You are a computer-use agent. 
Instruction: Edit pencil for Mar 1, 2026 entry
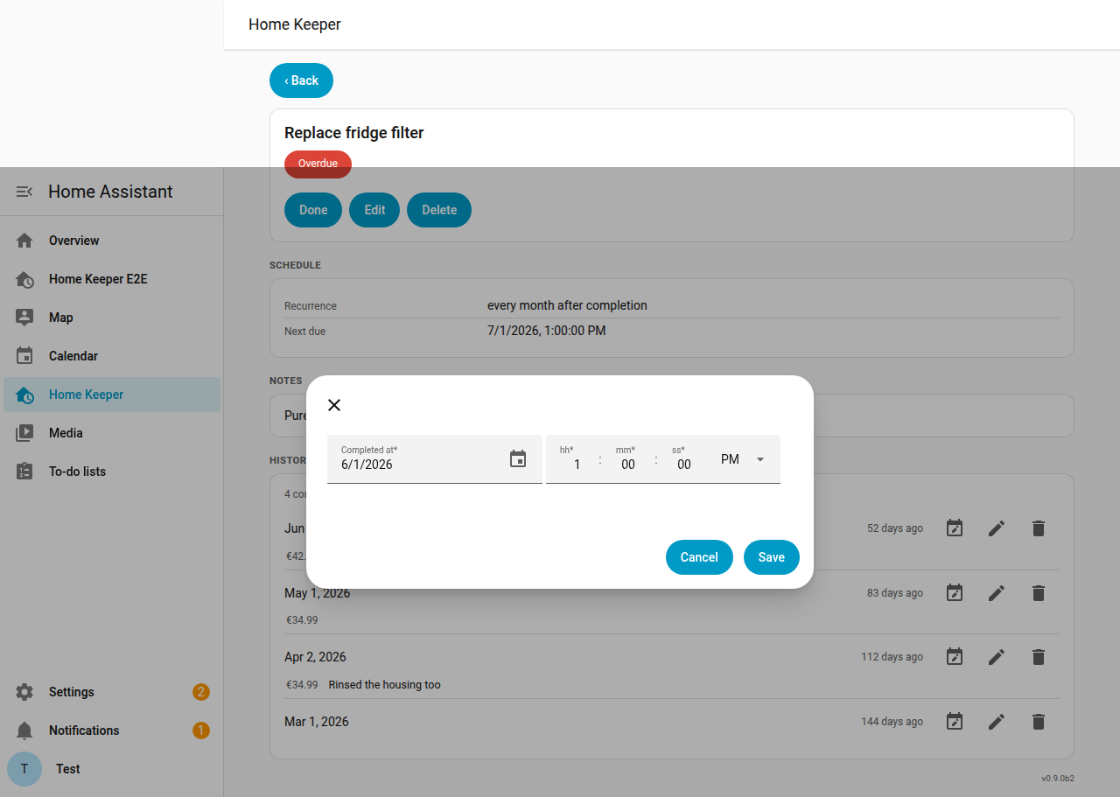point(997,722)
